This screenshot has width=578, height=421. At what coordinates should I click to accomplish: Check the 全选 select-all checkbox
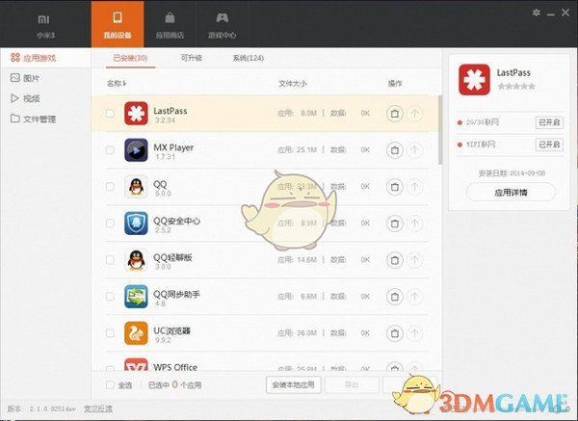(x=110, y=384)
